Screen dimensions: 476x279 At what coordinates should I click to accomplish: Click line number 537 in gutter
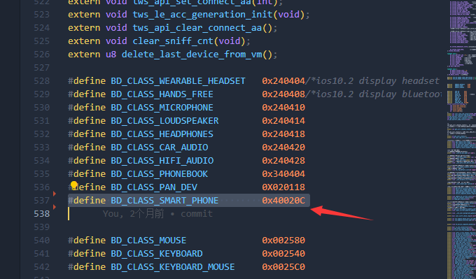click(41, 201)
